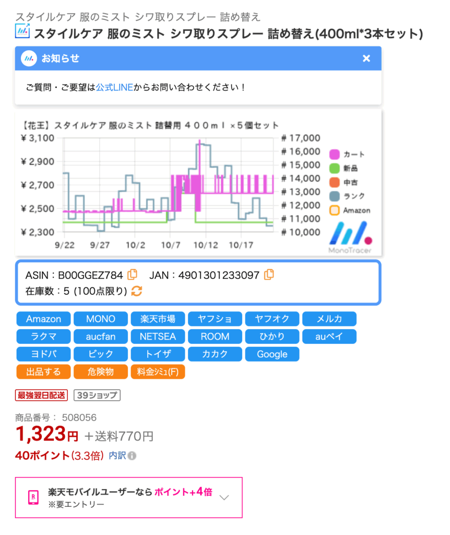
Task: Refresh the stock count
Action: tap(136, 291)
